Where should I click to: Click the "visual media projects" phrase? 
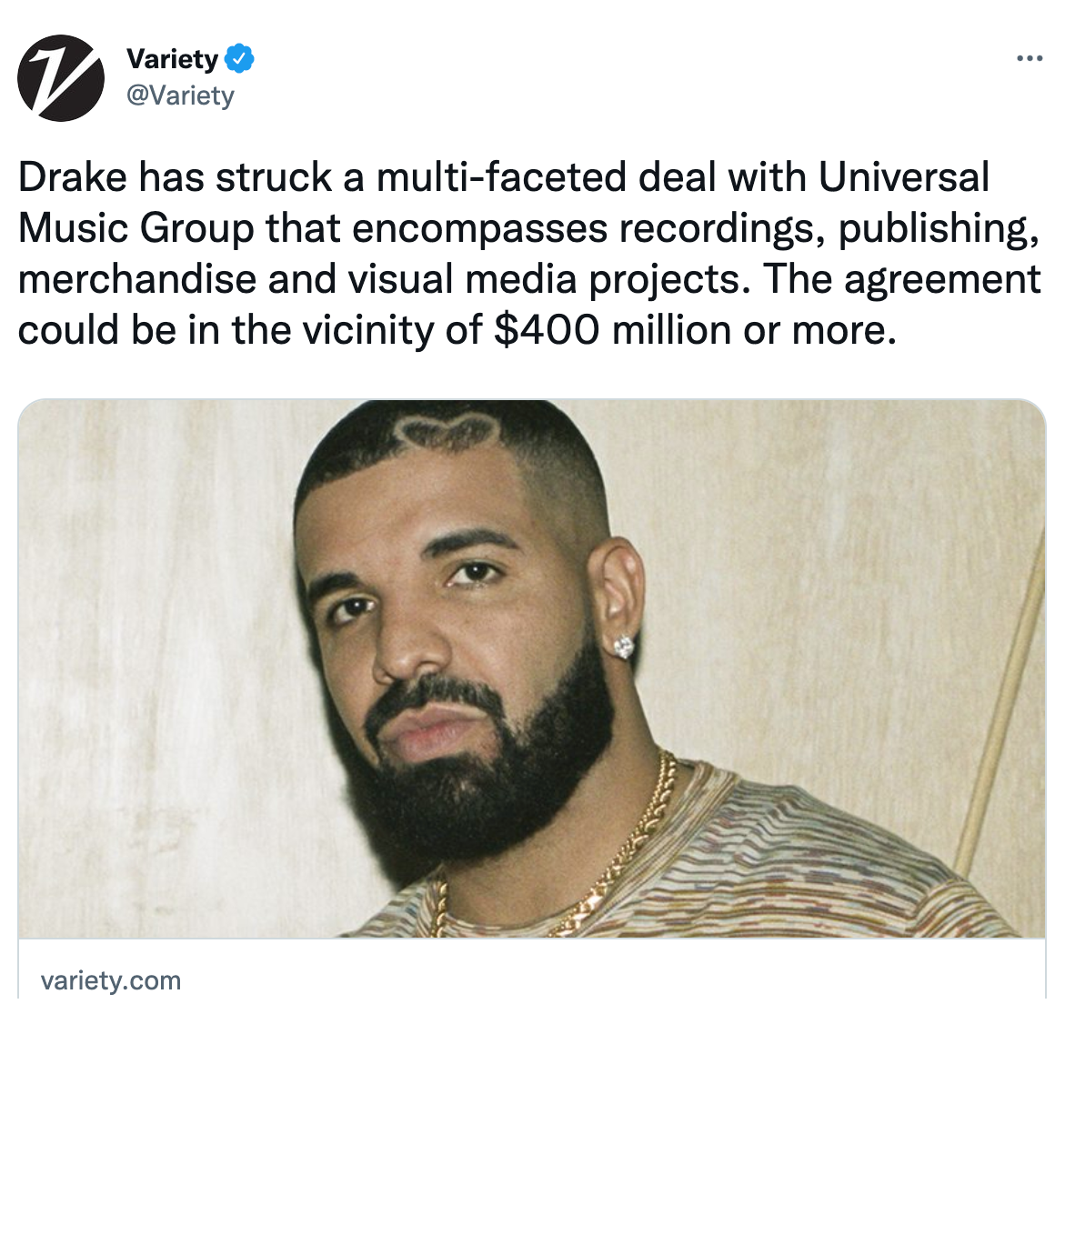click(x=550, y=278)
